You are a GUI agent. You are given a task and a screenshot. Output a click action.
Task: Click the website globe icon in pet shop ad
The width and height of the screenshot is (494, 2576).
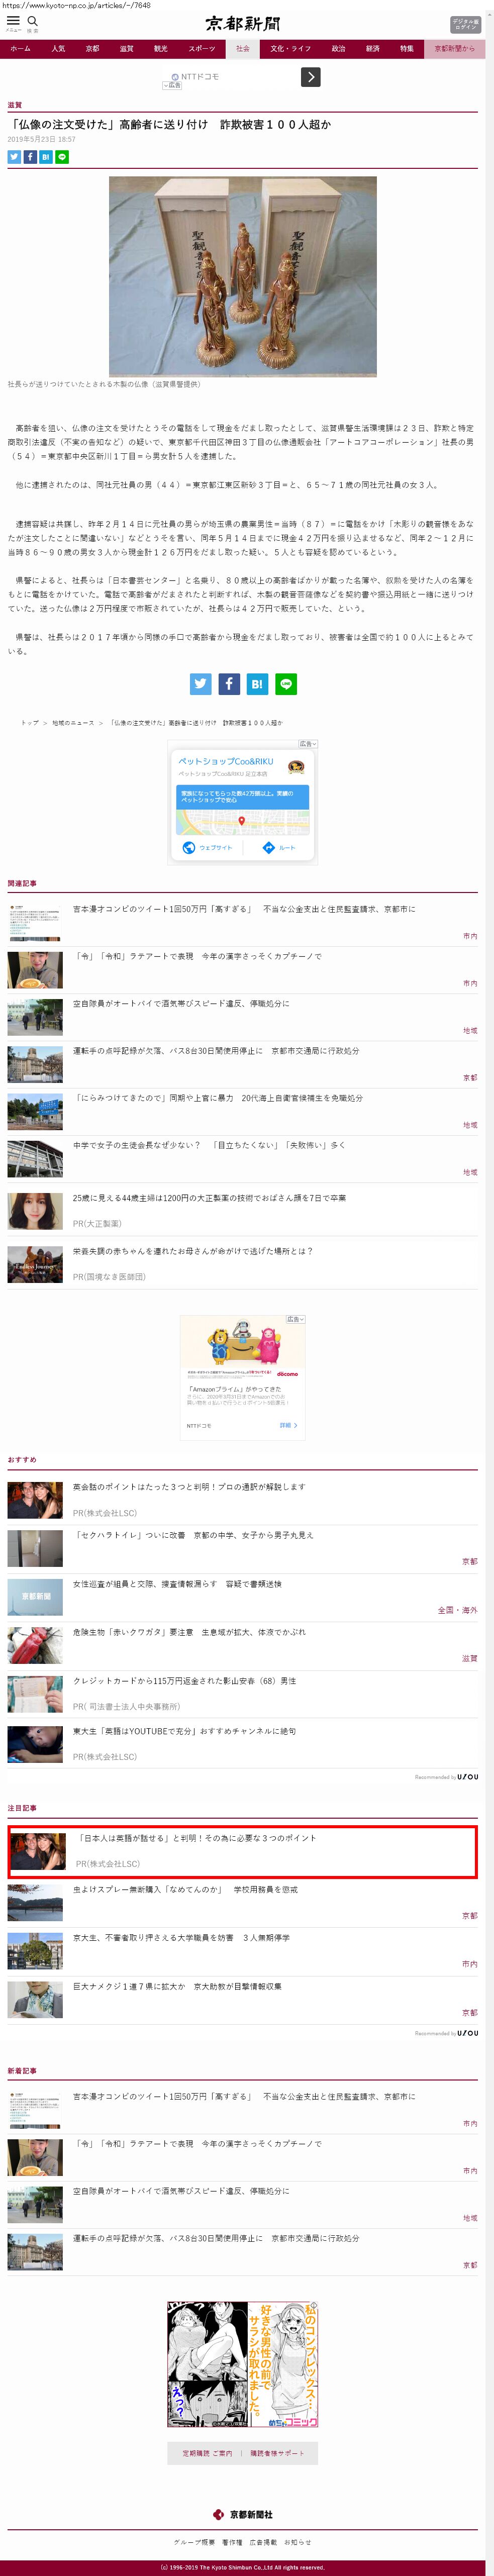[189, 847]
